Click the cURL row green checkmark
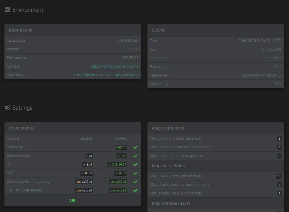The width and height of the screenshot is (289, 212). coord(136,190)
